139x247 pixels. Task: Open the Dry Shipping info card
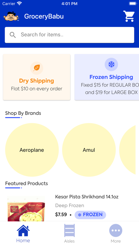click(x=37, y=77)
